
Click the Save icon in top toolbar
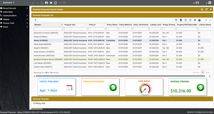pyautogui.click(x=47, y=2)
